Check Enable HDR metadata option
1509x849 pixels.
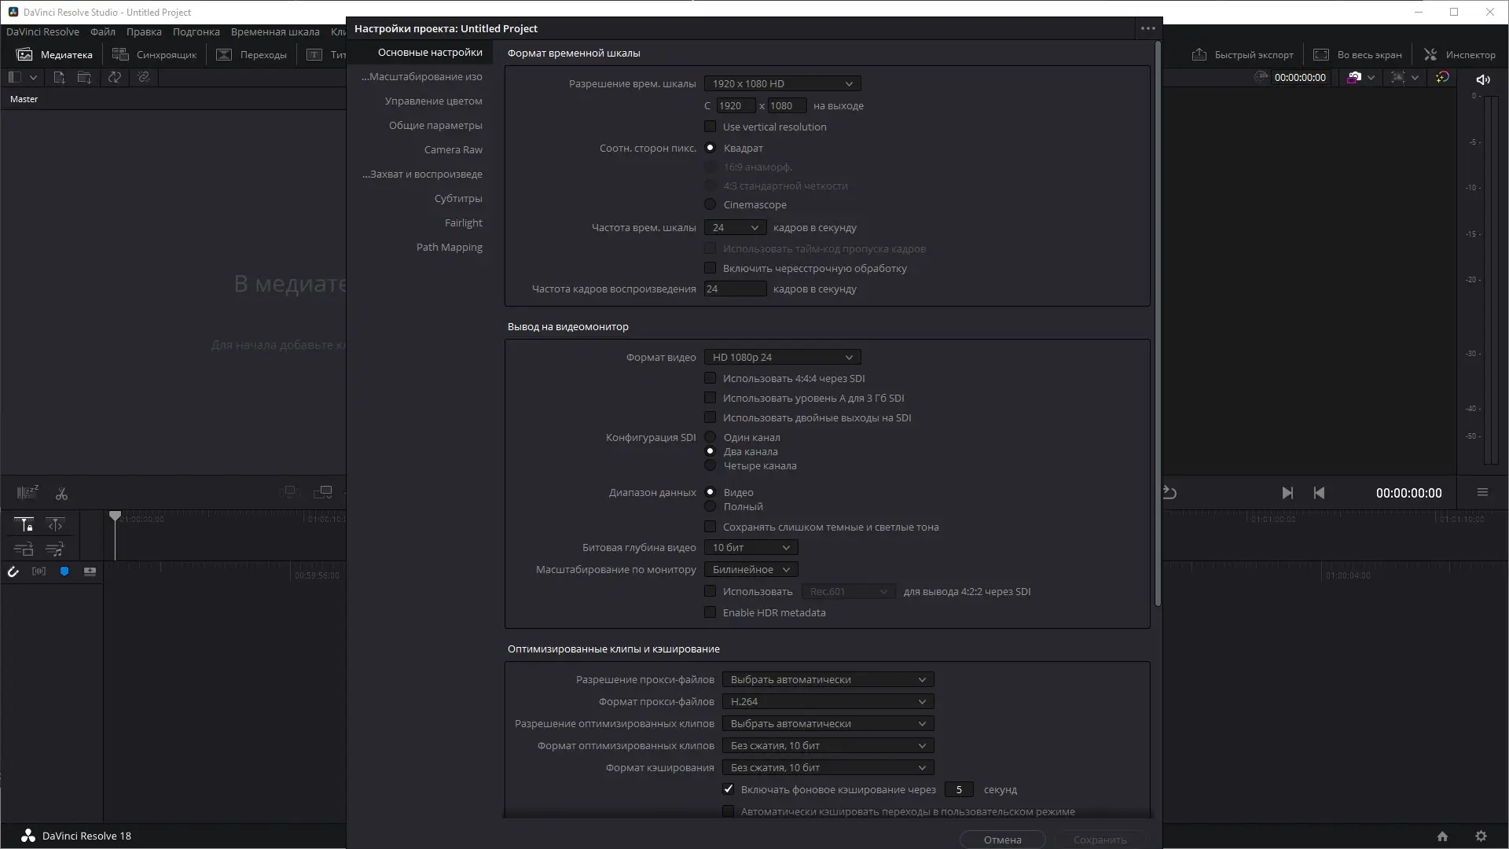[x=710, y=612]
